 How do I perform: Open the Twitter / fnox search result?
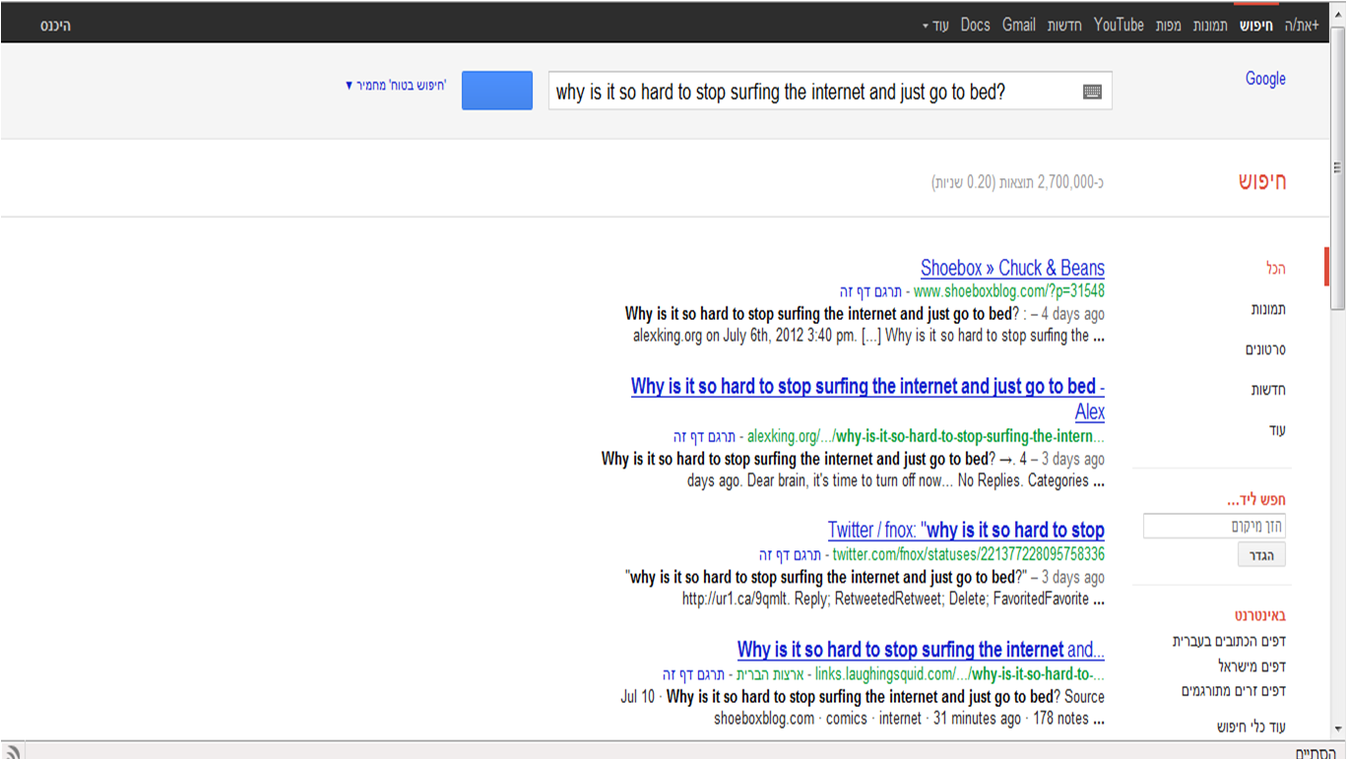pos(966,531)
